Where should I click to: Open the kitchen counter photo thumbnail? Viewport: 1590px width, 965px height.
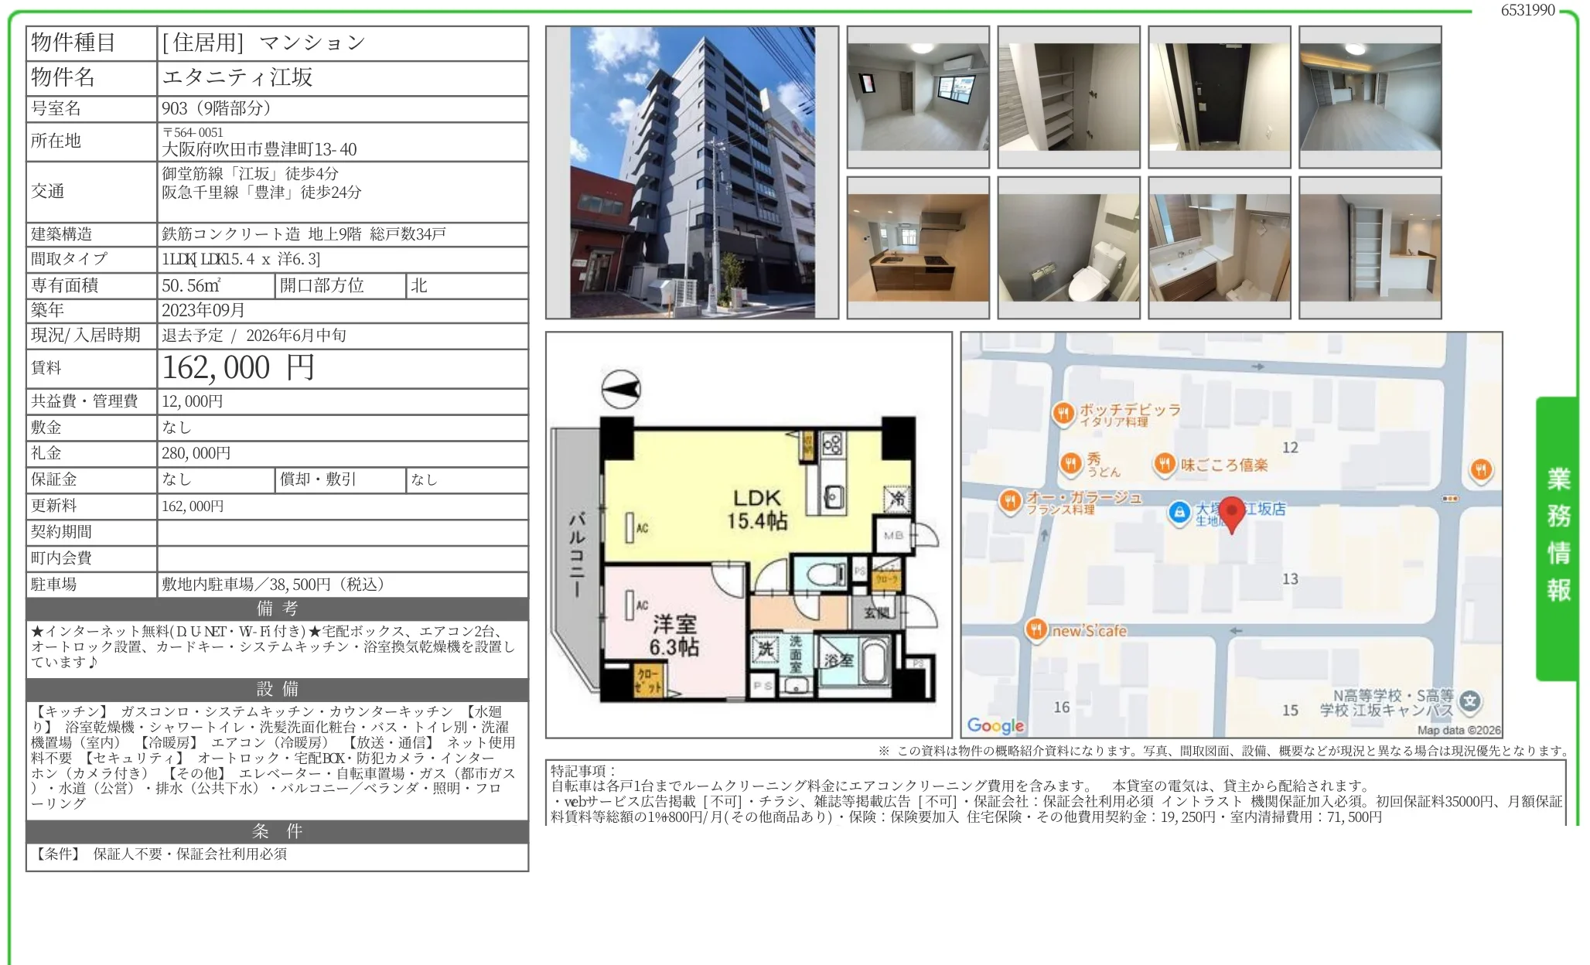tap(918, 247)
